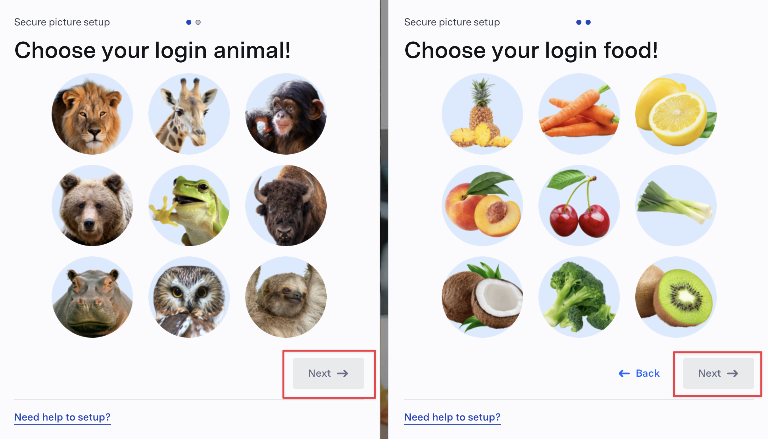Choose the bison picture
Screen dimensions: 768x439
pyautogui.click(x=286, y=206)
